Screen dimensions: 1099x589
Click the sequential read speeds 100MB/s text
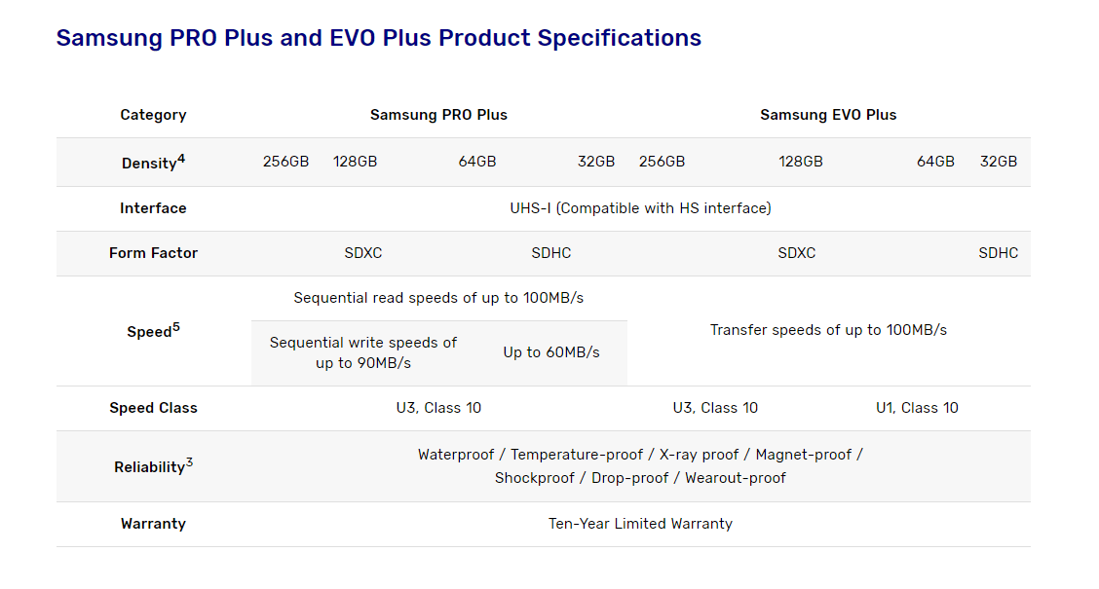[x=438, y=298]
